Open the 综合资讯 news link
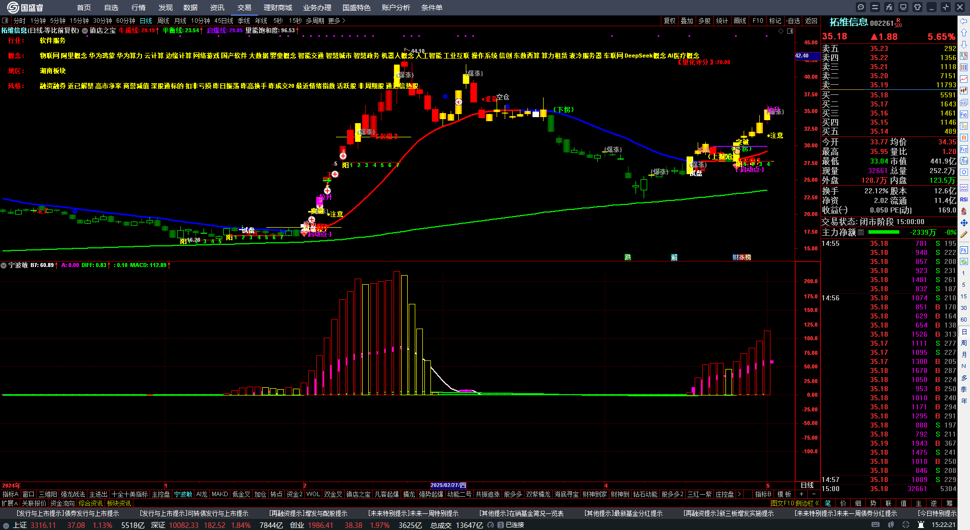 90,503
